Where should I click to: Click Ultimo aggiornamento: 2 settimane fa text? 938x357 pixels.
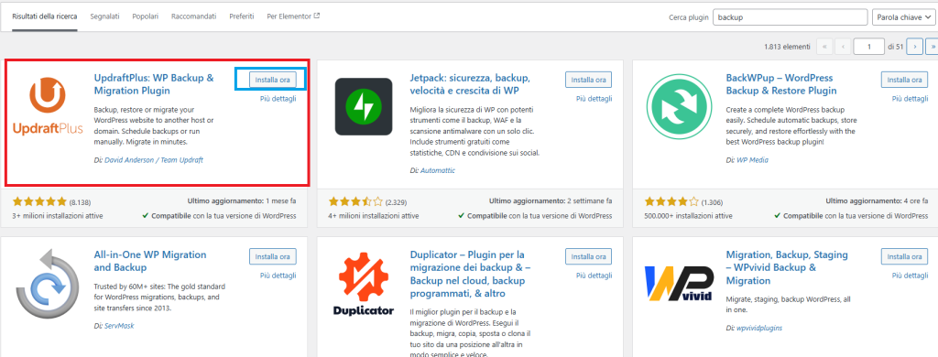click(551, 201)
